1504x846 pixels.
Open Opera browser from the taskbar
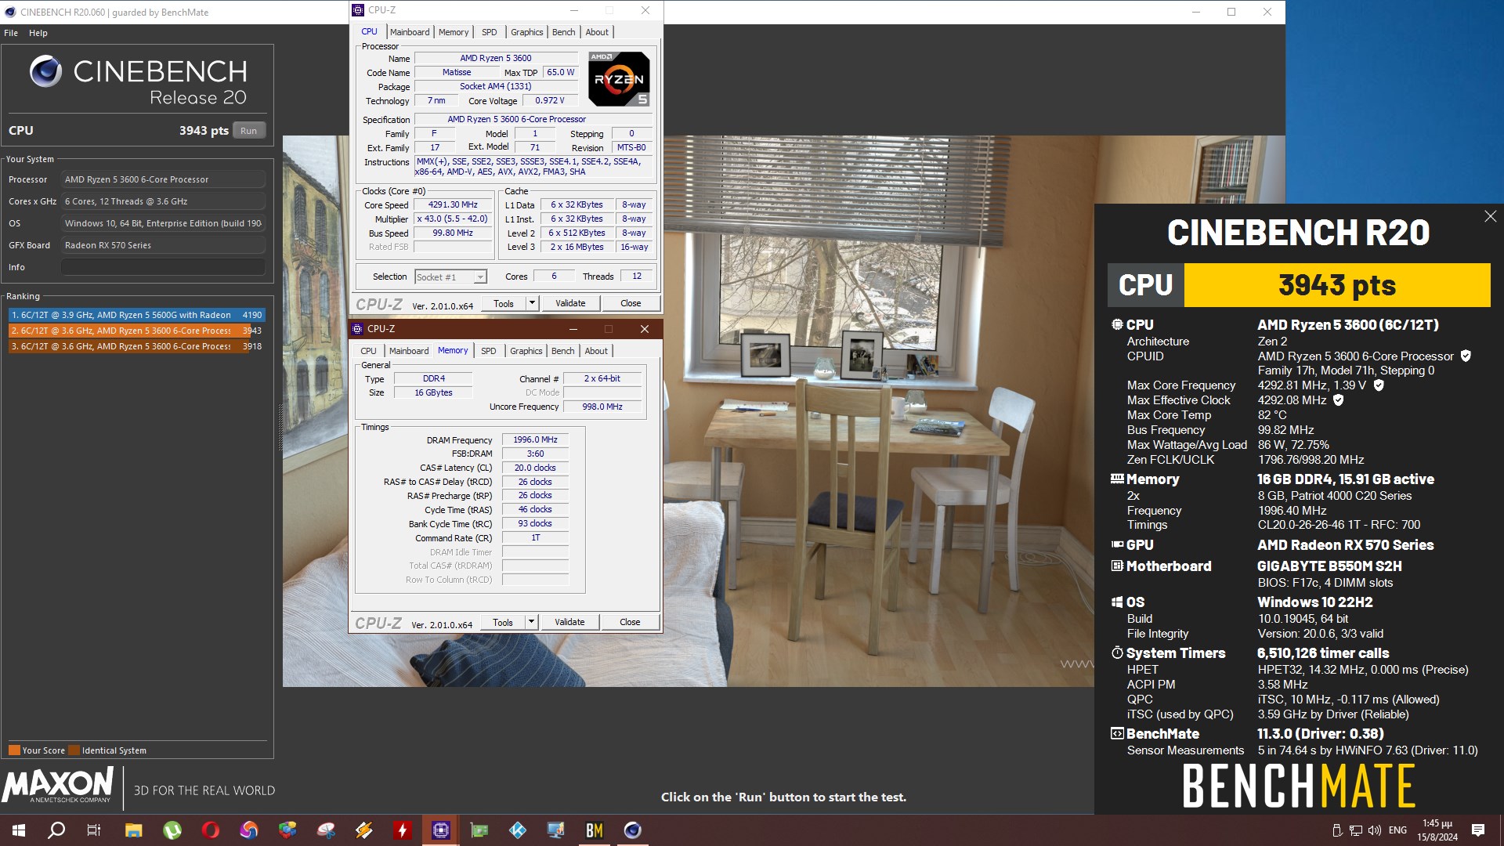(211, 830)
